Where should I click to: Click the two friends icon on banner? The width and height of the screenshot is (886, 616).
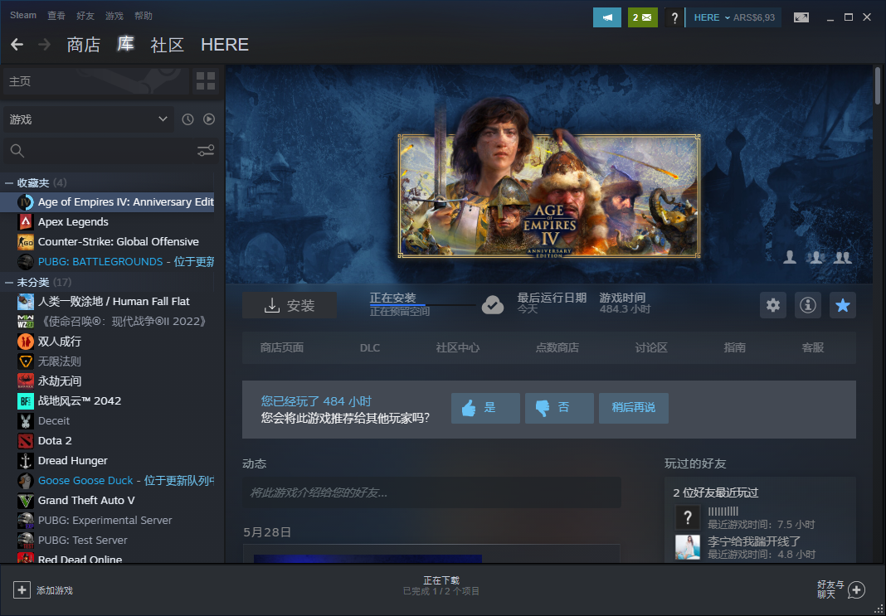[x=816, y=258]
